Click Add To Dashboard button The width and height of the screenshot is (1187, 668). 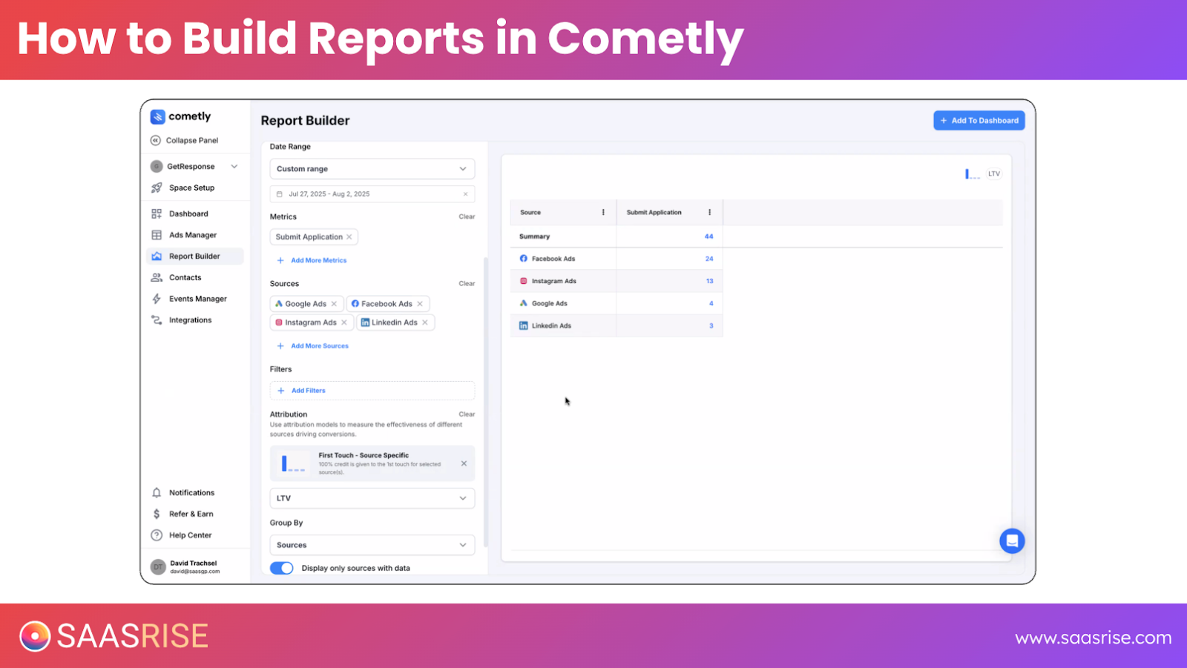click(979, 120)
